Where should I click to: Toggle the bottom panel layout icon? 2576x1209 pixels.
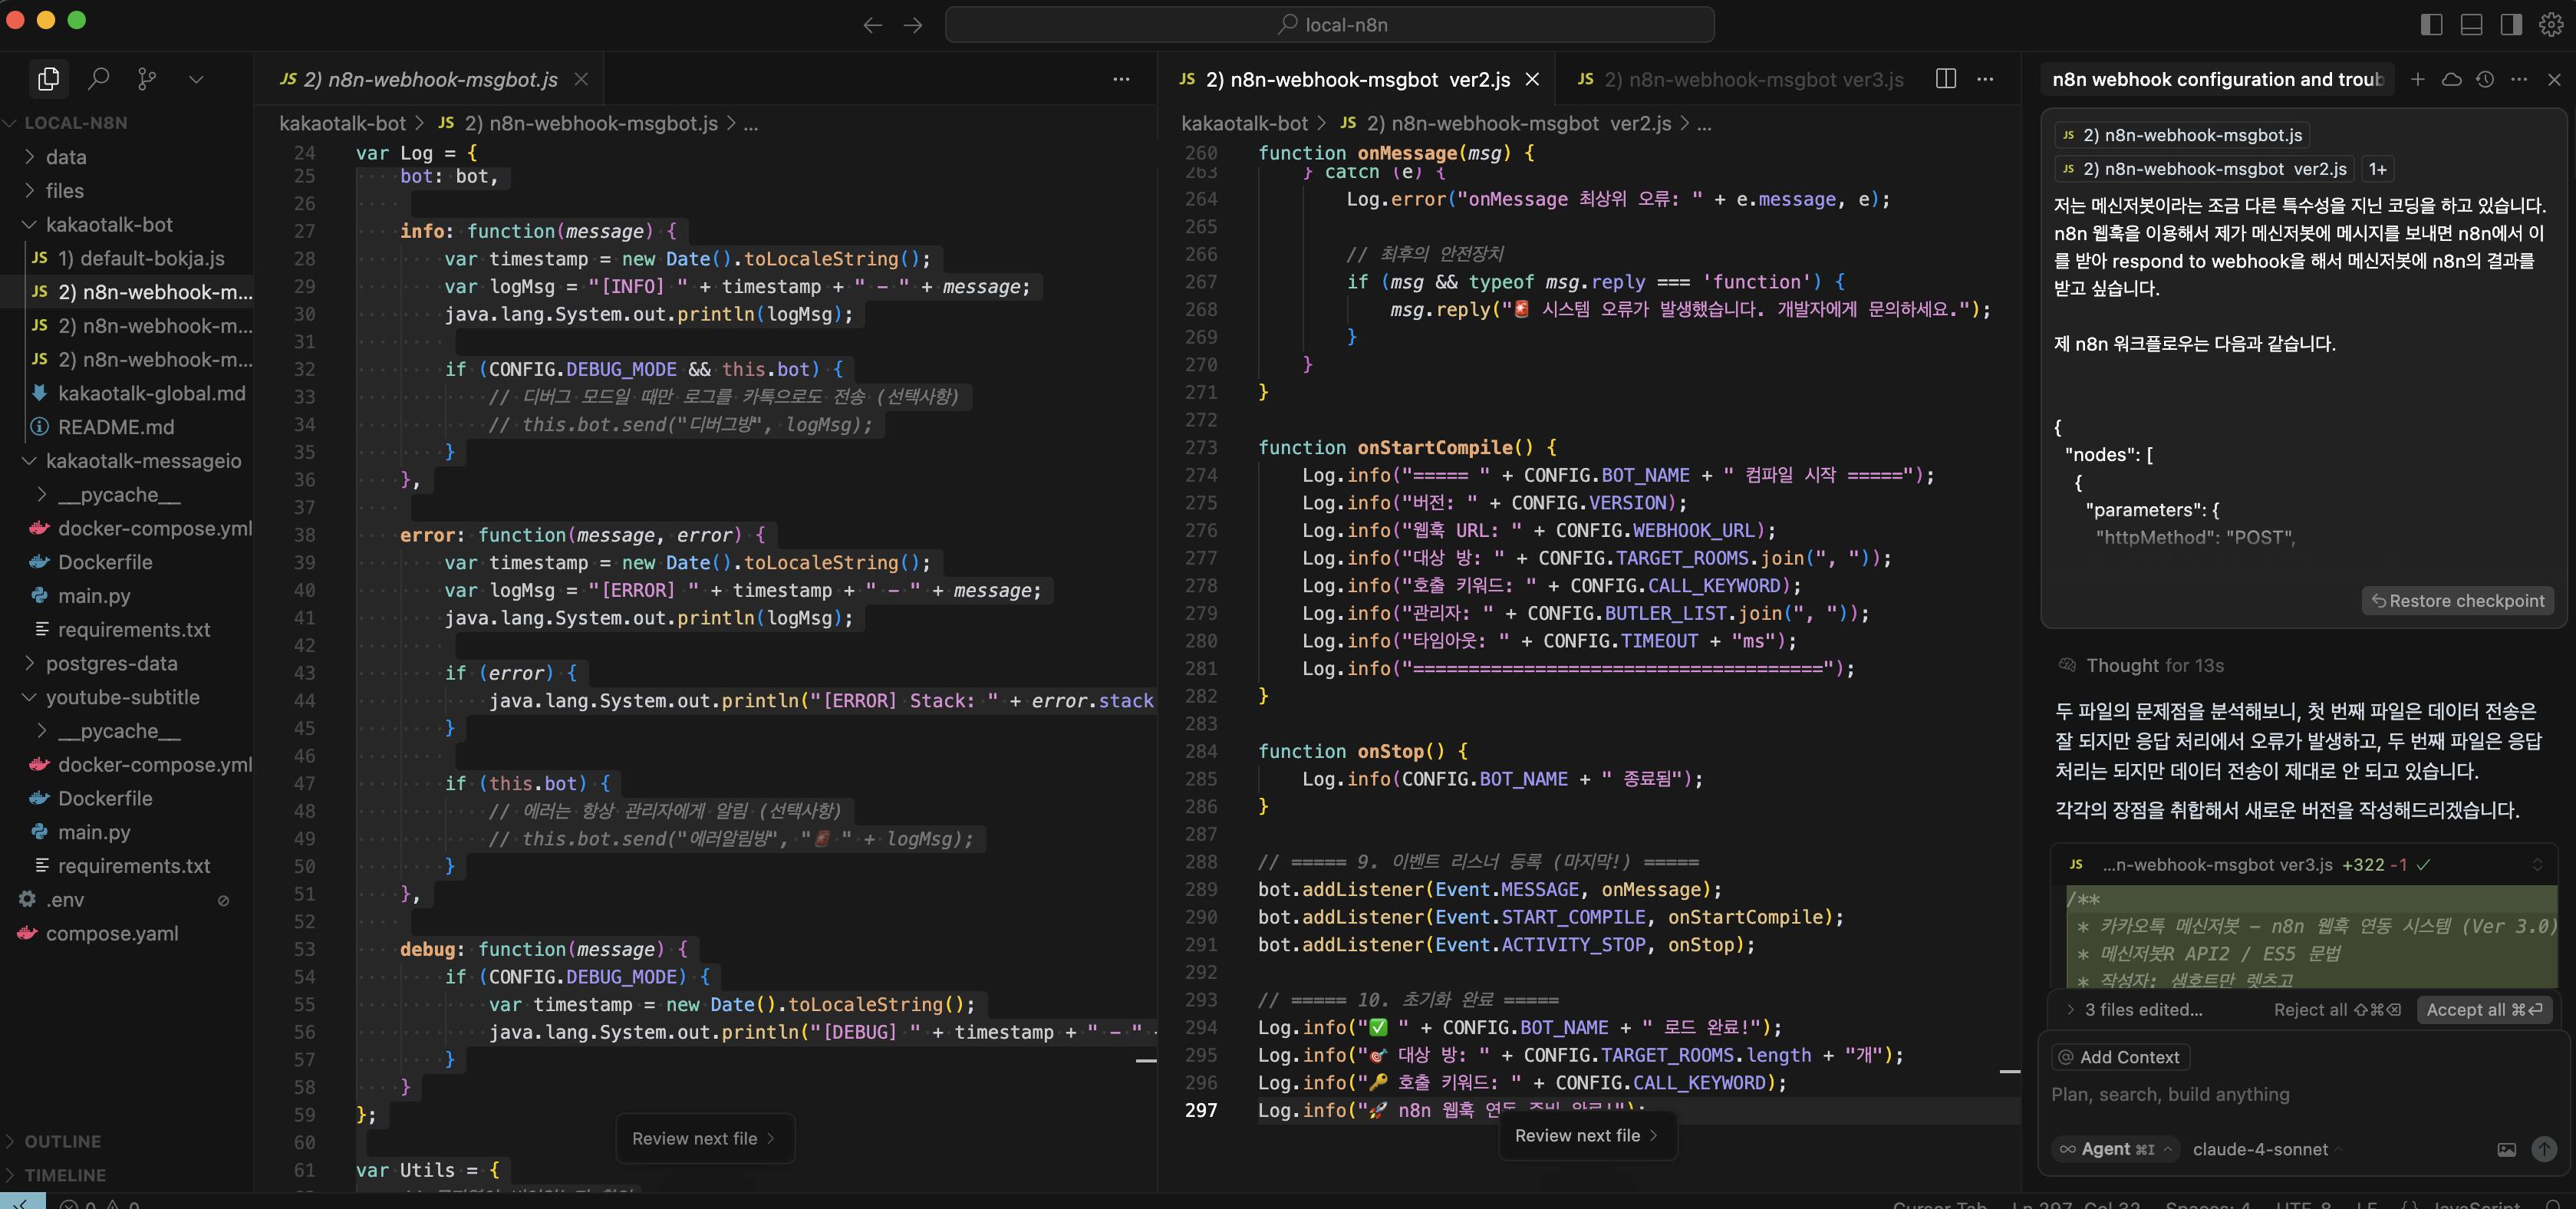point(2471,25)
